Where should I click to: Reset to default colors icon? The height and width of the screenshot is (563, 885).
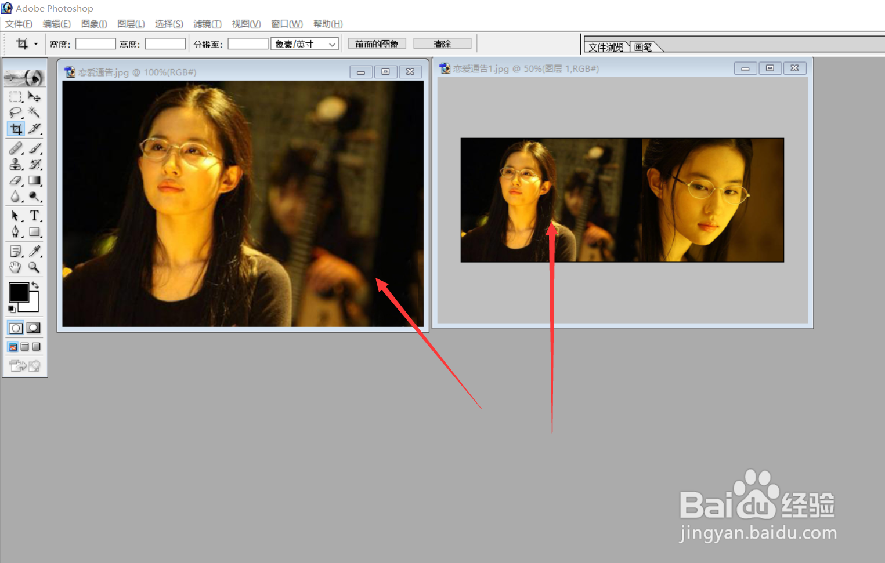(x=12, y=309)
